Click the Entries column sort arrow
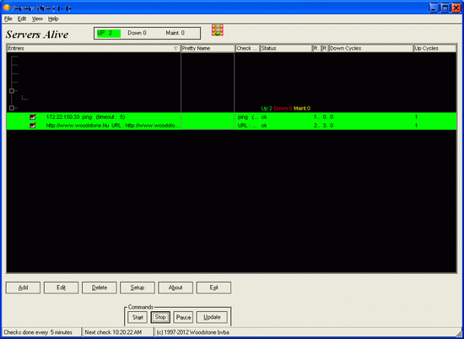This screenshot has width=464, height=339. [x=176, y=48]
